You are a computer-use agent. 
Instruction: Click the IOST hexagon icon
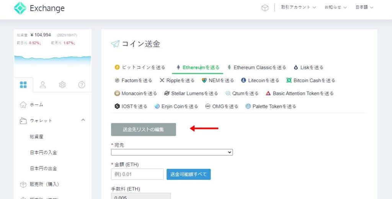117,106
